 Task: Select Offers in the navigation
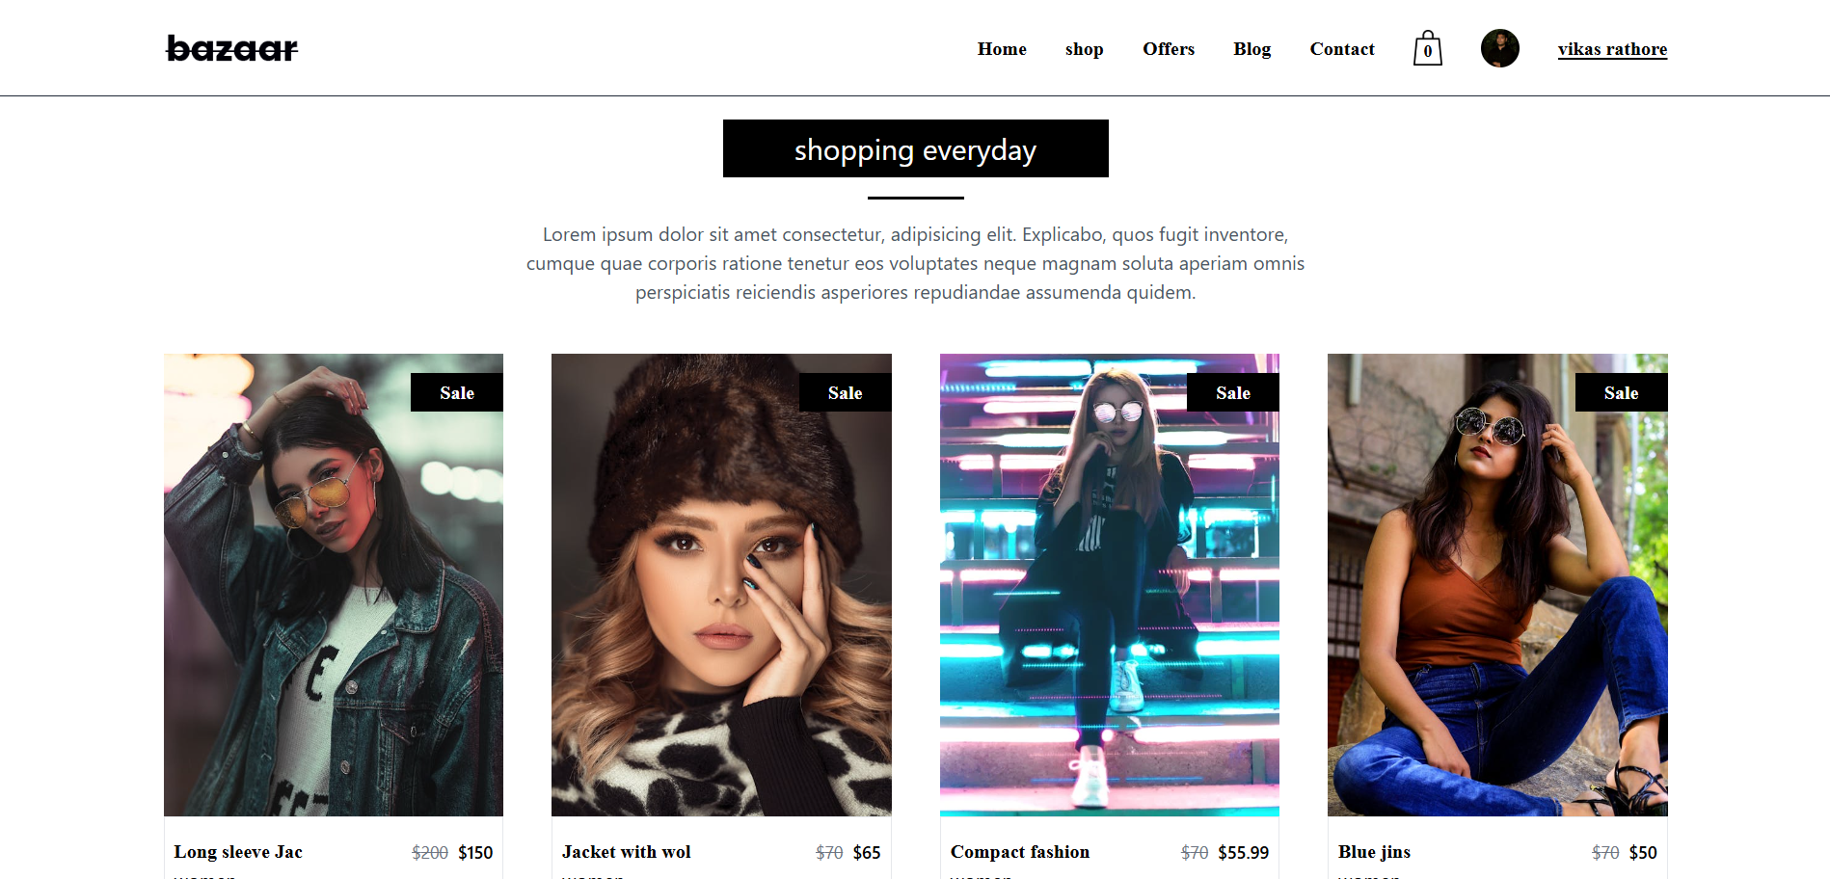1168,49
